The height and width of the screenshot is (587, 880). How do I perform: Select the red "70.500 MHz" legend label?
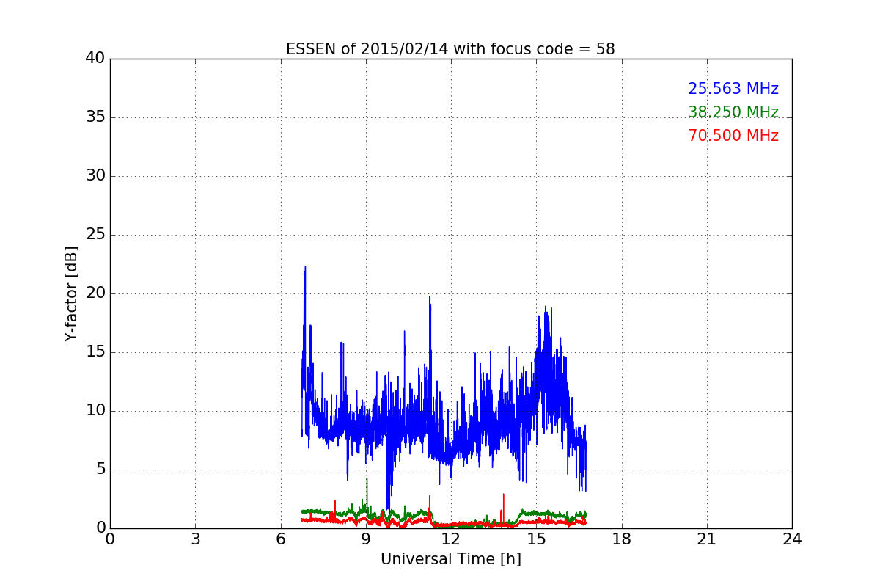click(x=733, y=136)
